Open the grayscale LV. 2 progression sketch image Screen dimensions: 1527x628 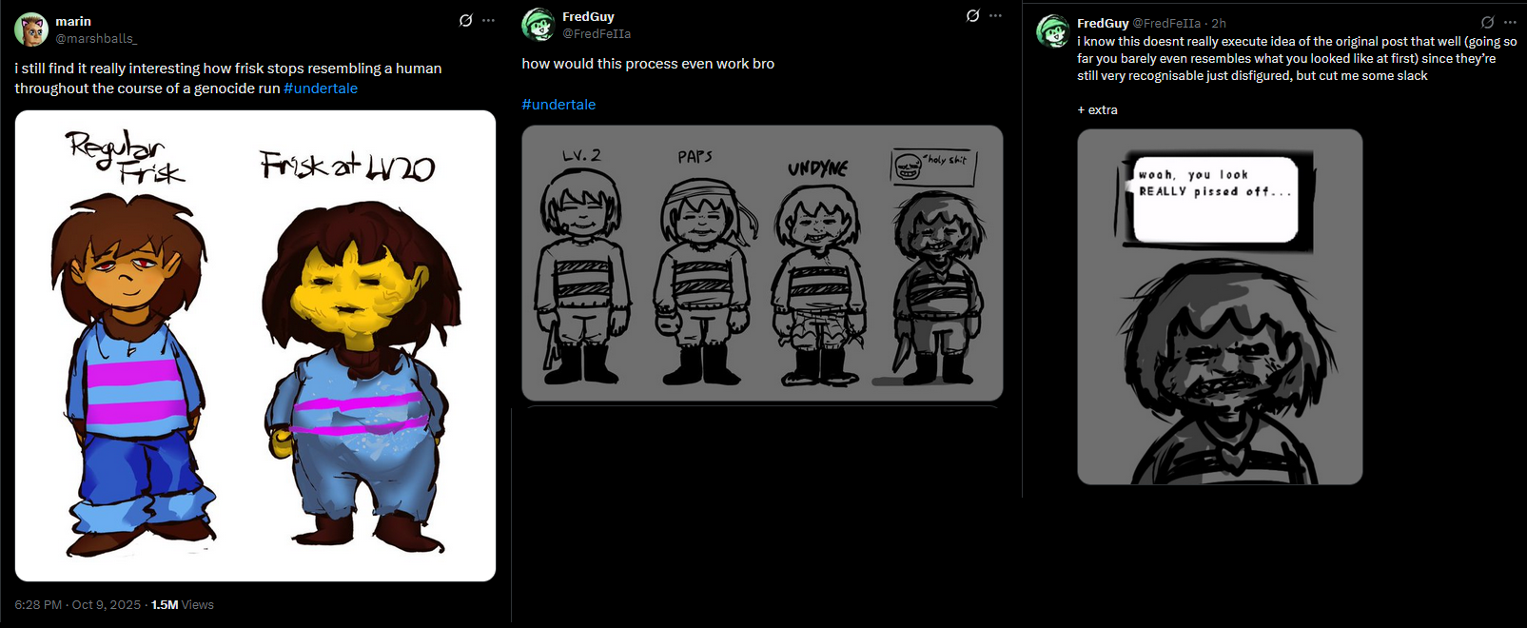click(762, 263)
